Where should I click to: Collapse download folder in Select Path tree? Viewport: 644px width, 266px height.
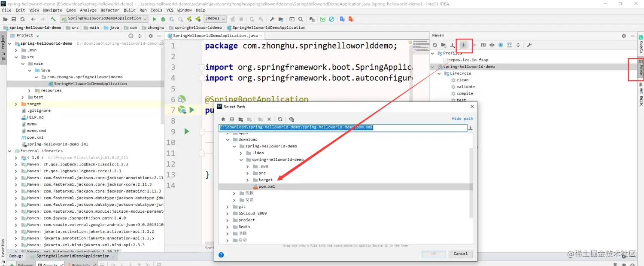(x=228, y=140)
